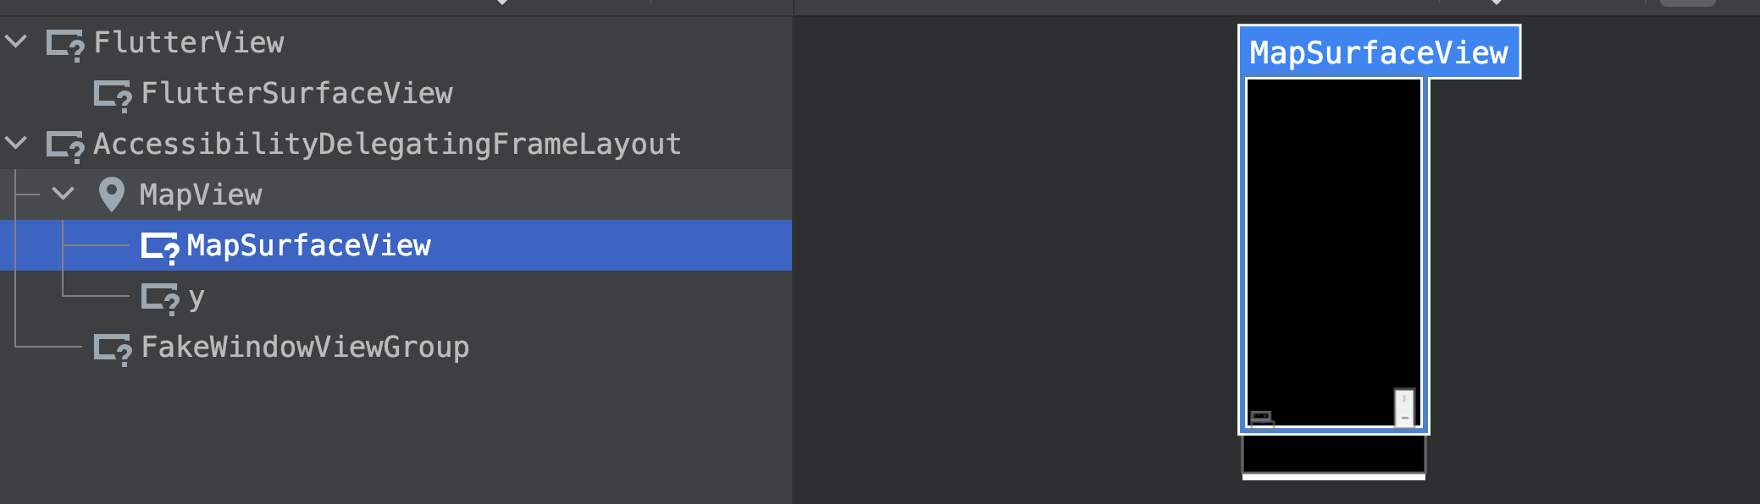Click the MapView map pin icon
Screen dimensions: 1760x504
(111, 194)
